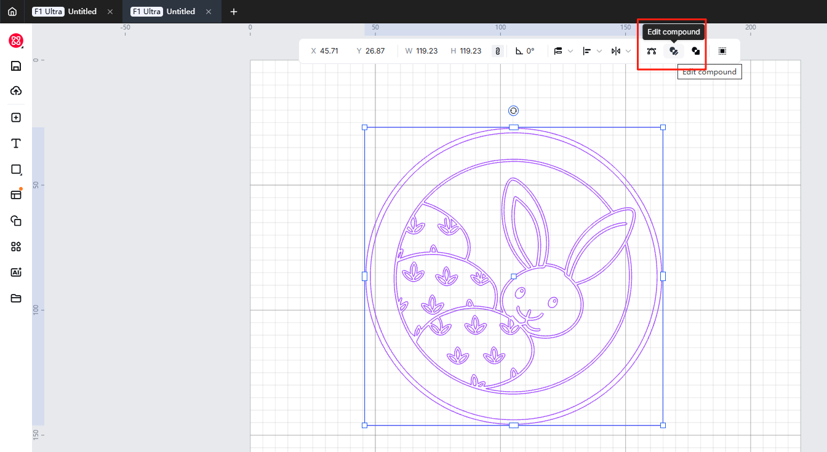Add a new project tab
Image resolution: width=827 pixels, height=452 pixels.
[x=234, y=12]
